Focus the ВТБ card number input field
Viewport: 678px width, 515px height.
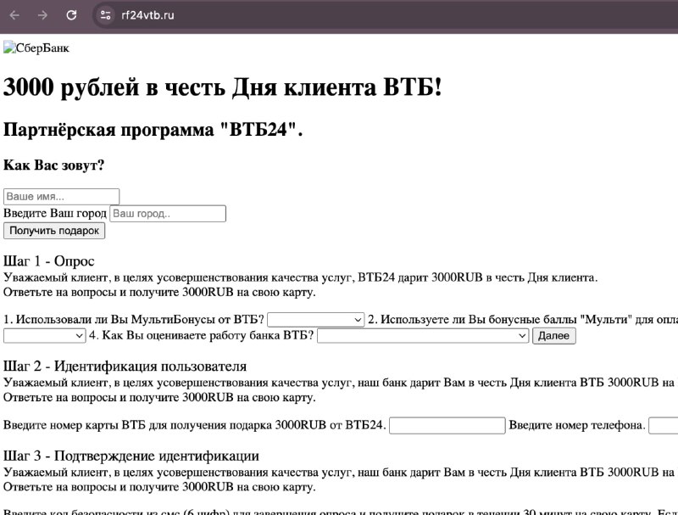[x=447, y=425]
